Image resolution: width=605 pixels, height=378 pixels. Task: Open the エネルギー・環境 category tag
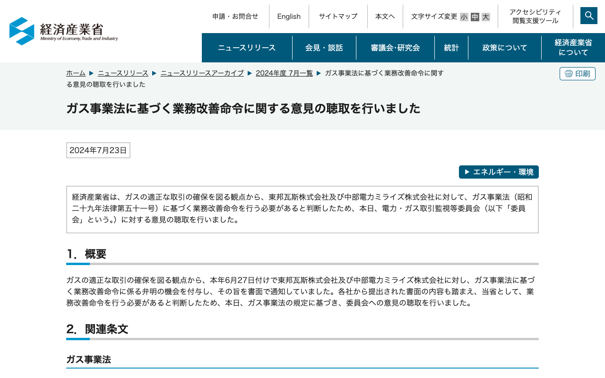pos(499,172)
